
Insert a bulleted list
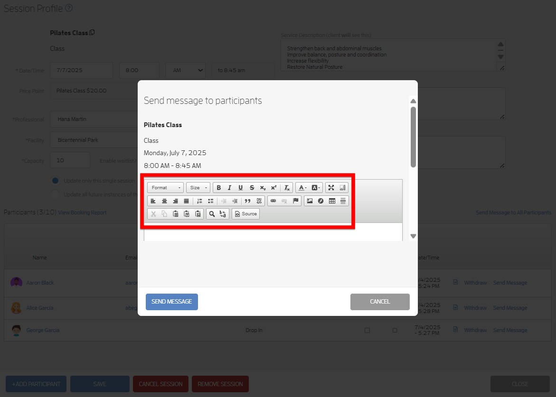point(211,201)
